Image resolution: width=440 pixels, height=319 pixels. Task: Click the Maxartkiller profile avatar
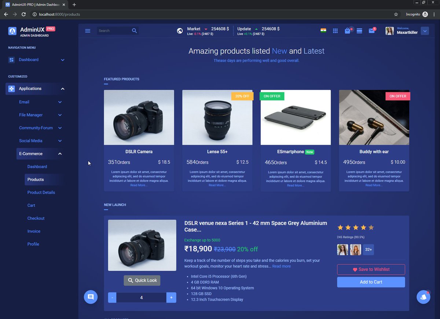(389, 31)
